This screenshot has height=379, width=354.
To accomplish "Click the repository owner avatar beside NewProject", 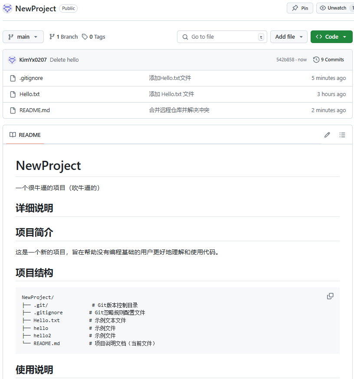I will pyautogui.click(x=7, y=8).
